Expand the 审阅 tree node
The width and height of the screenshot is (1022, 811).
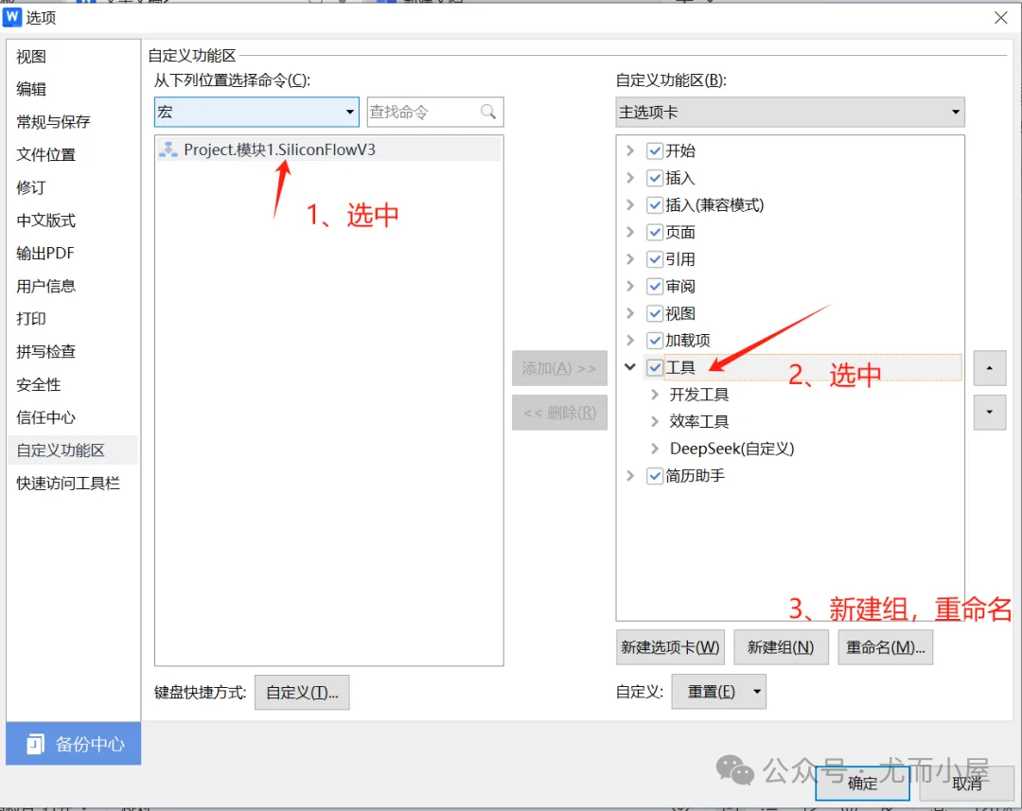629,286
